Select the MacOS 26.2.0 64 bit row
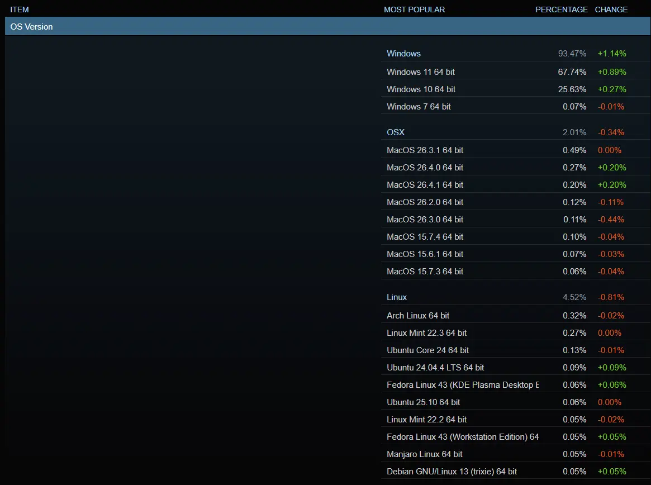Screen dimensions: 651x485 tap(516, 202)
